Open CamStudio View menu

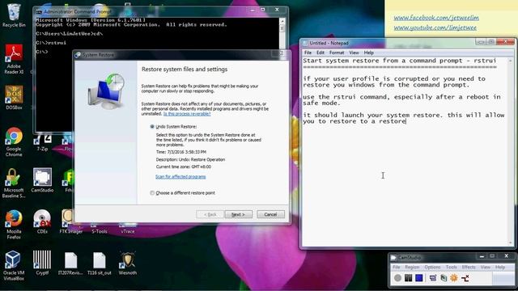pos(486,267)
